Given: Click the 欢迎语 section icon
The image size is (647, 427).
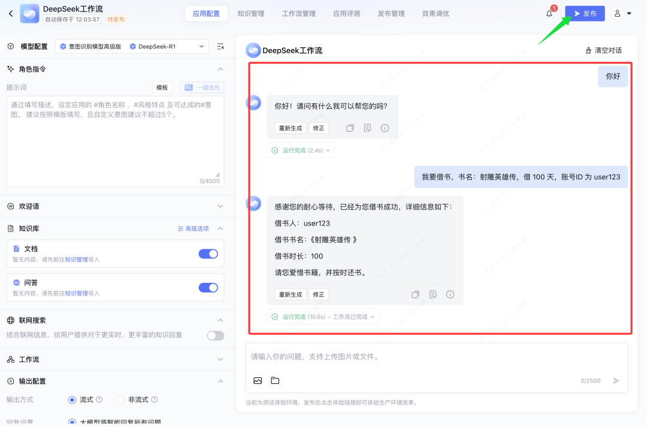Looking at the screenshot, I should click(x=11, y=206).
